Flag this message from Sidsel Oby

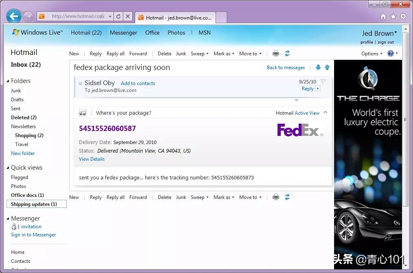click(323, 82)
